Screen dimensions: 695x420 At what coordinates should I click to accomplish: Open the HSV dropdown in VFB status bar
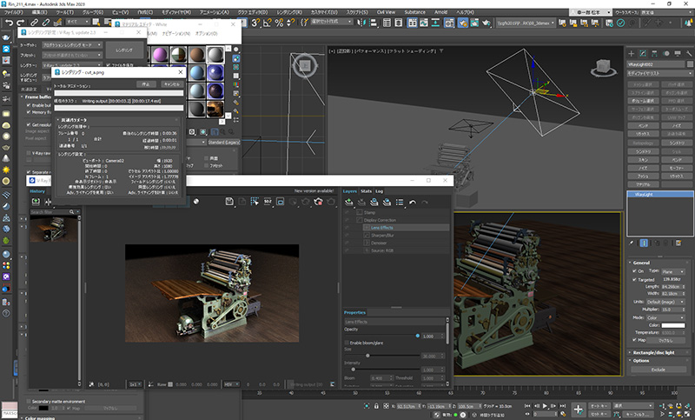[231, 384]
